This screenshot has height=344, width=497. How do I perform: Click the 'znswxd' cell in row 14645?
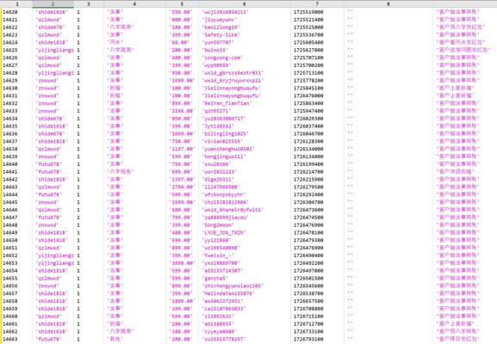pyautogui.click(x=47, y=202)
